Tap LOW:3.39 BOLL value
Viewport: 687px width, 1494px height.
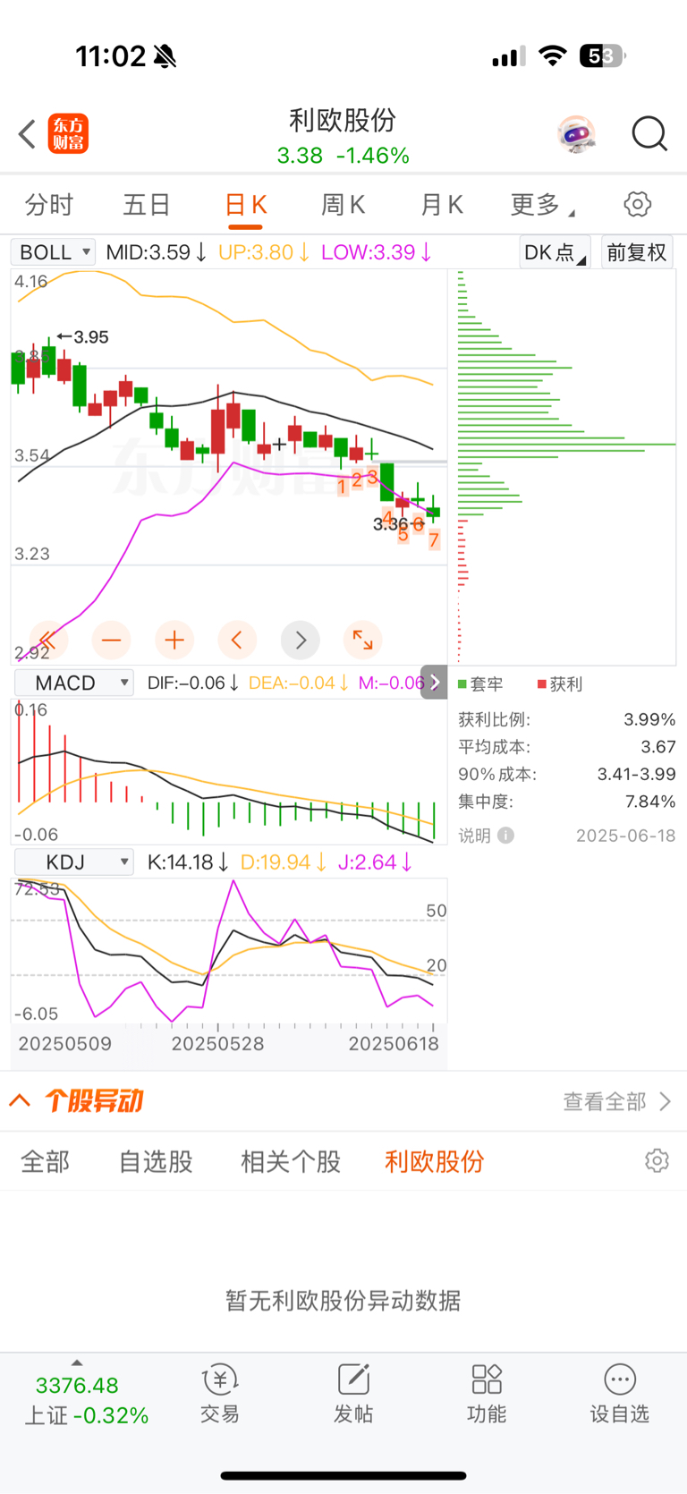click(377, 252)
